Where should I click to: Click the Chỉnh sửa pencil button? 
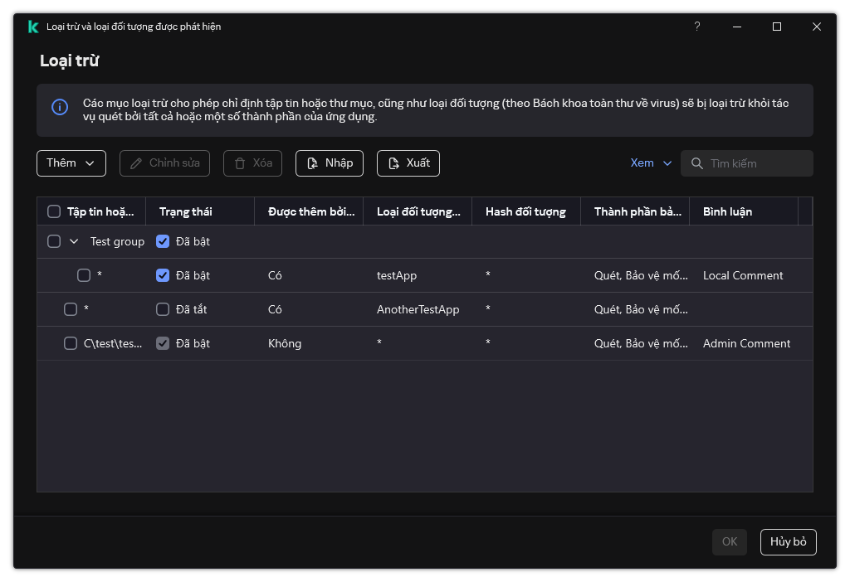pyautogui.click(x=164, y=163)
